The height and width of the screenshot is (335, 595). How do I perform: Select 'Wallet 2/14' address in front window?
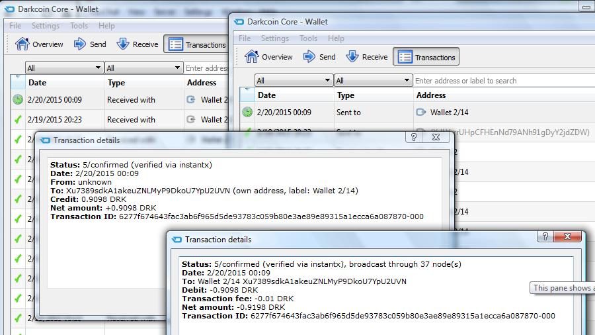pos(450,112)
